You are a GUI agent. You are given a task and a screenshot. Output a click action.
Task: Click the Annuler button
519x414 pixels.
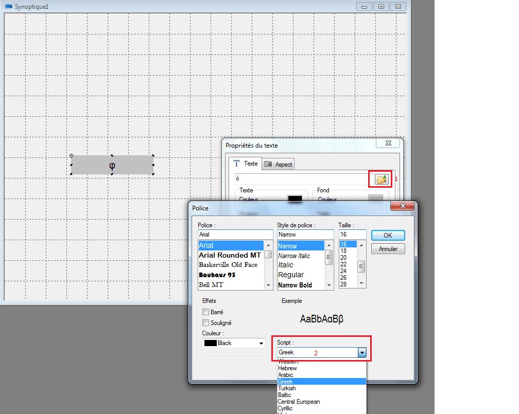pyautogui.click(x=388, y=249)
